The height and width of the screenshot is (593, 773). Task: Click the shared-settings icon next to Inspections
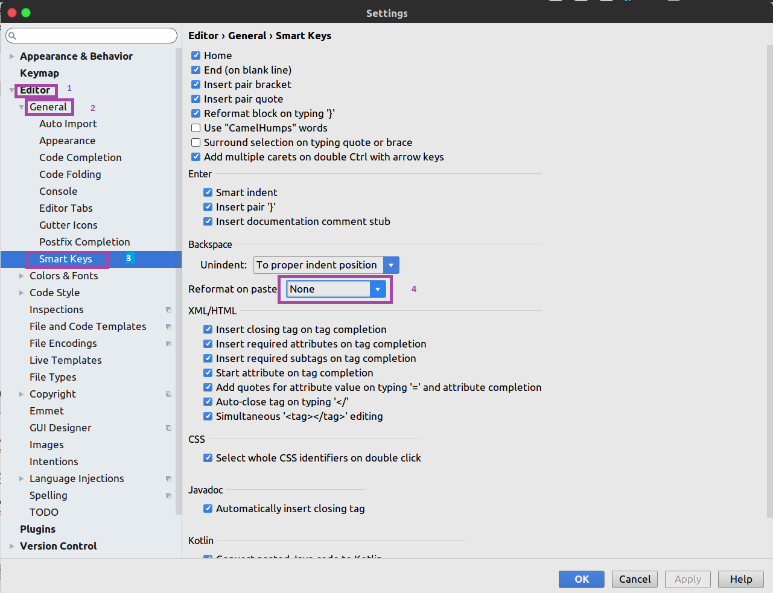(168, 309)
